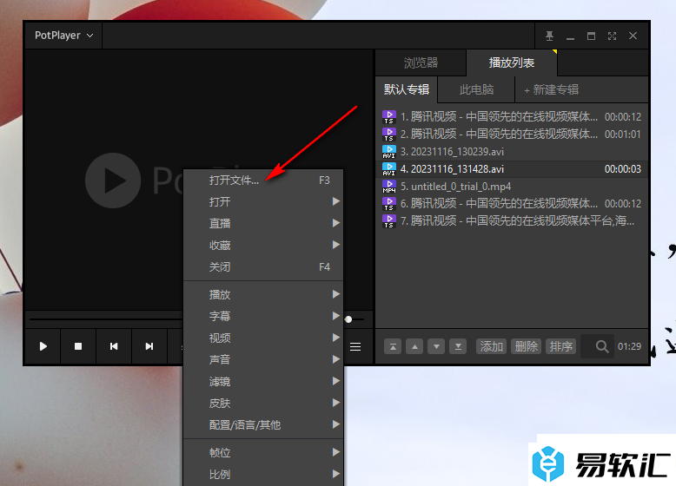This screenshot has width=676, height=486.
Task: Create a new album with 新建专辑
Action: (x=551, y=90)
